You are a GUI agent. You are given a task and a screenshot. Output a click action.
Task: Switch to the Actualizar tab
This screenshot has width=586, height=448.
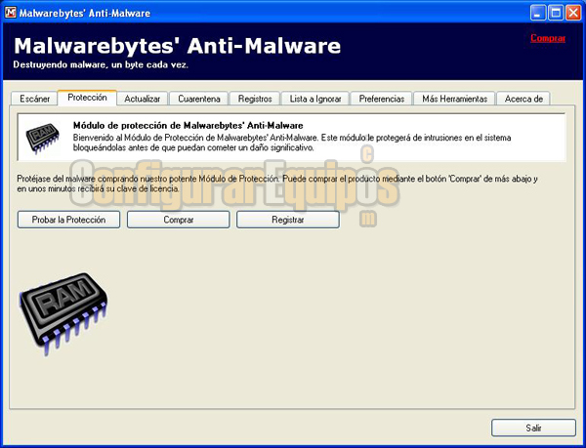tap(142, 99)
